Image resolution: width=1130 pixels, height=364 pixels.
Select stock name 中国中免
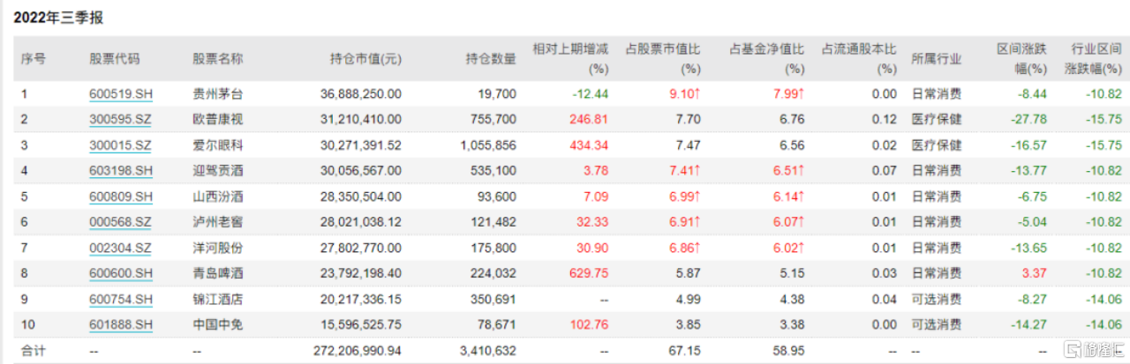pos(218,324)
